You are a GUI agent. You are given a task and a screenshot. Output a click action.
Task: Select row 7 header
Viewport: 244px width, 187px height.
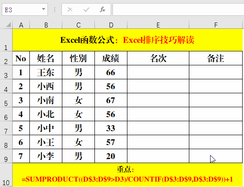(6, 128)
